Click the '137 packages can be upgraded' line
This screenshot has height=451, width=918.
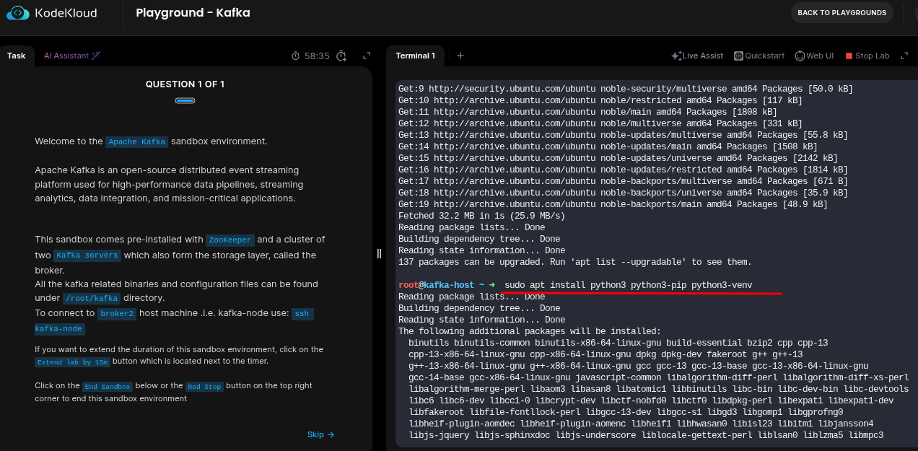(x=575, y=262)
